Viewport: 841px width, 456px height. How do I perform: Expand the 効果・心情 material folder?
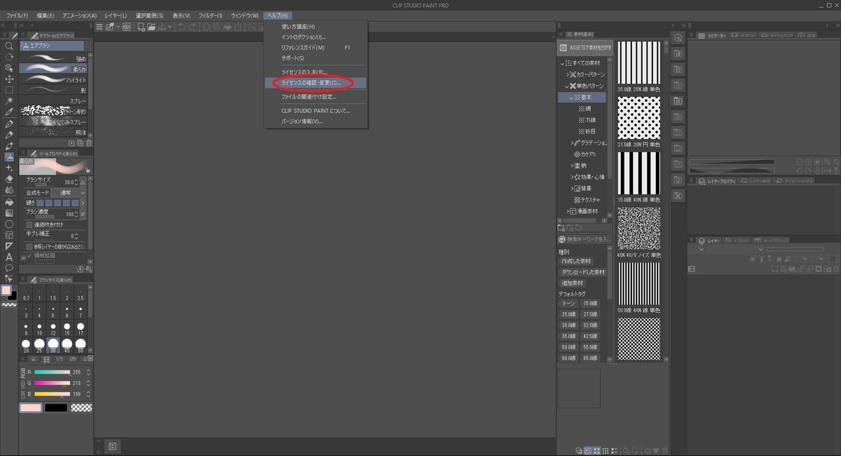tap(573, 177)
